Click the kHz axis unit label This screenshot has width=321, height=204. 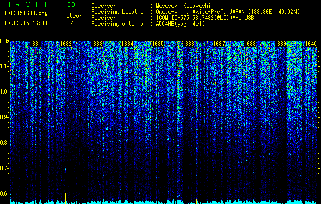[x=5, y=41]
